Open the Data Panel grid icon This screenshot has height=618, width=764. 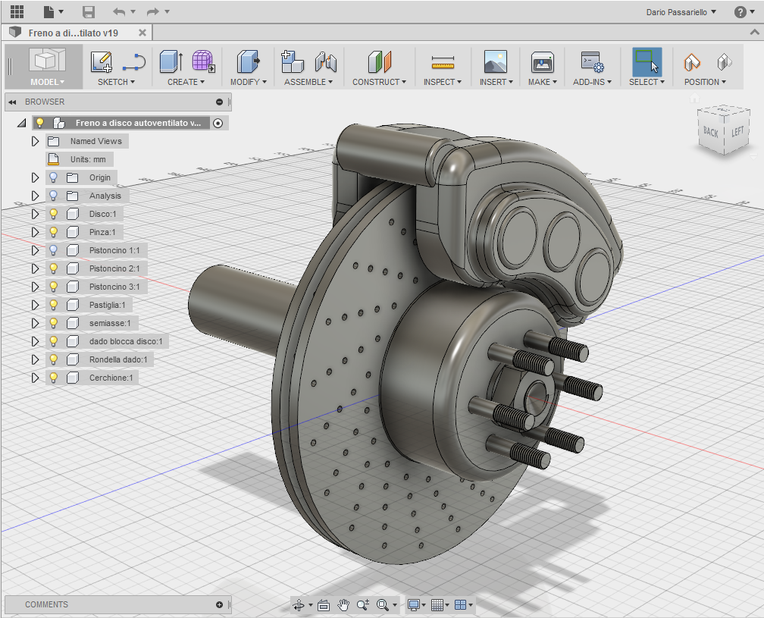pyautogui.click(x=17, y=12)
